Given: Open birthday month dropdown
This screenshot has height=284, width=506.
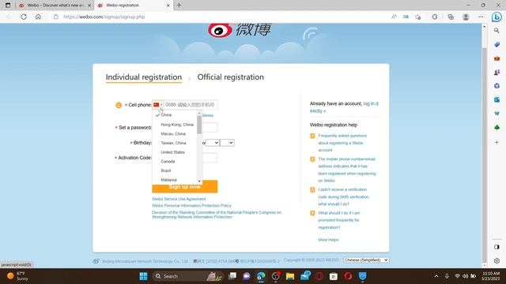Looking at the screenshot, I should coord(212,143).
